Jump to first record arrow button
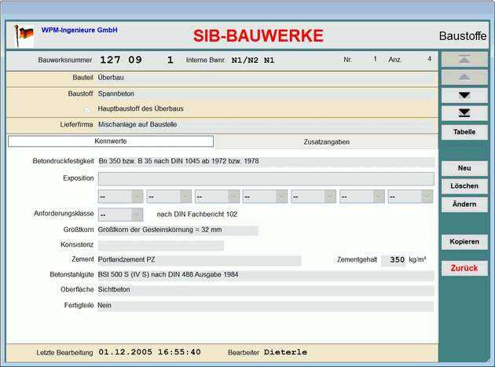Screen dimensions: 495x367 pyautogui.click(x=464, y=60)
